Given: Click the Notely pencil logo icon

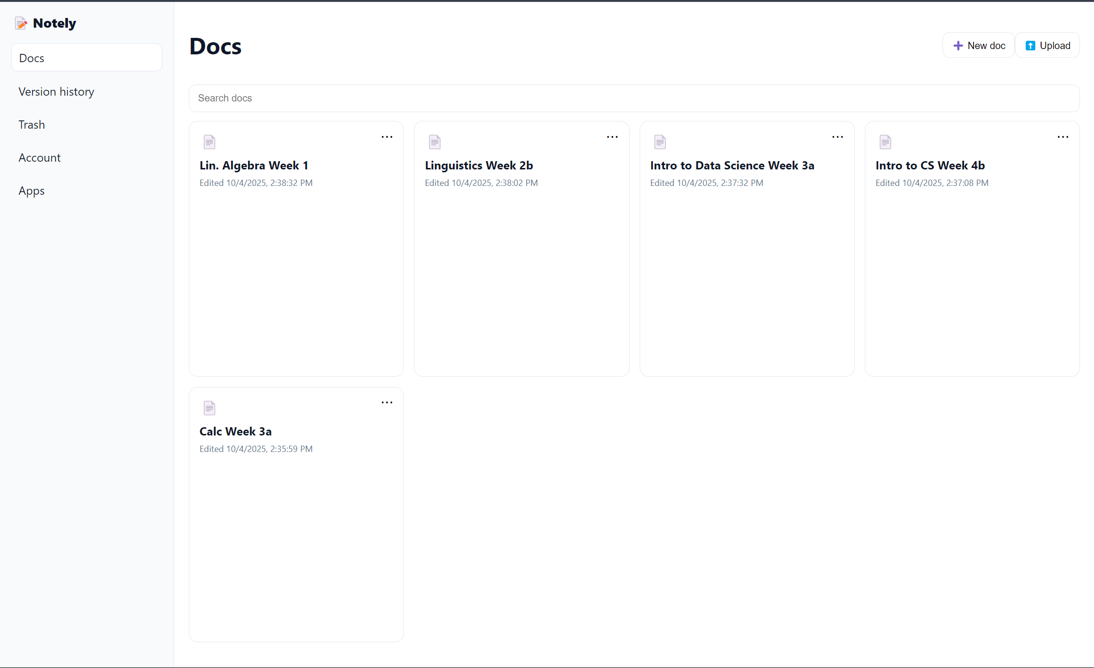Looking at the screenshot, I should tap(21, 23).
